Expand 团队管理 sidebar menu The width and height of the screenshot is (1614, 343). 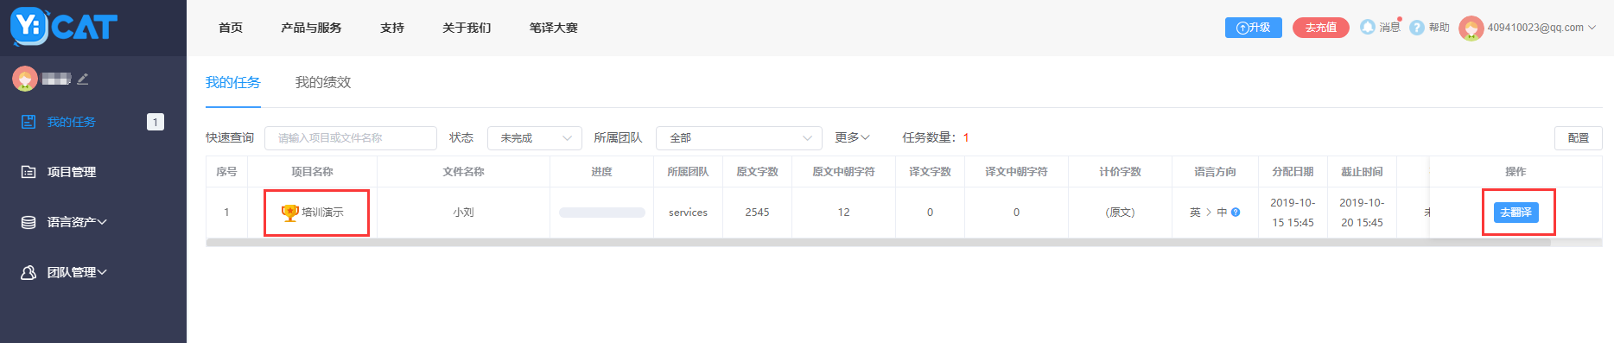point(77,272)
